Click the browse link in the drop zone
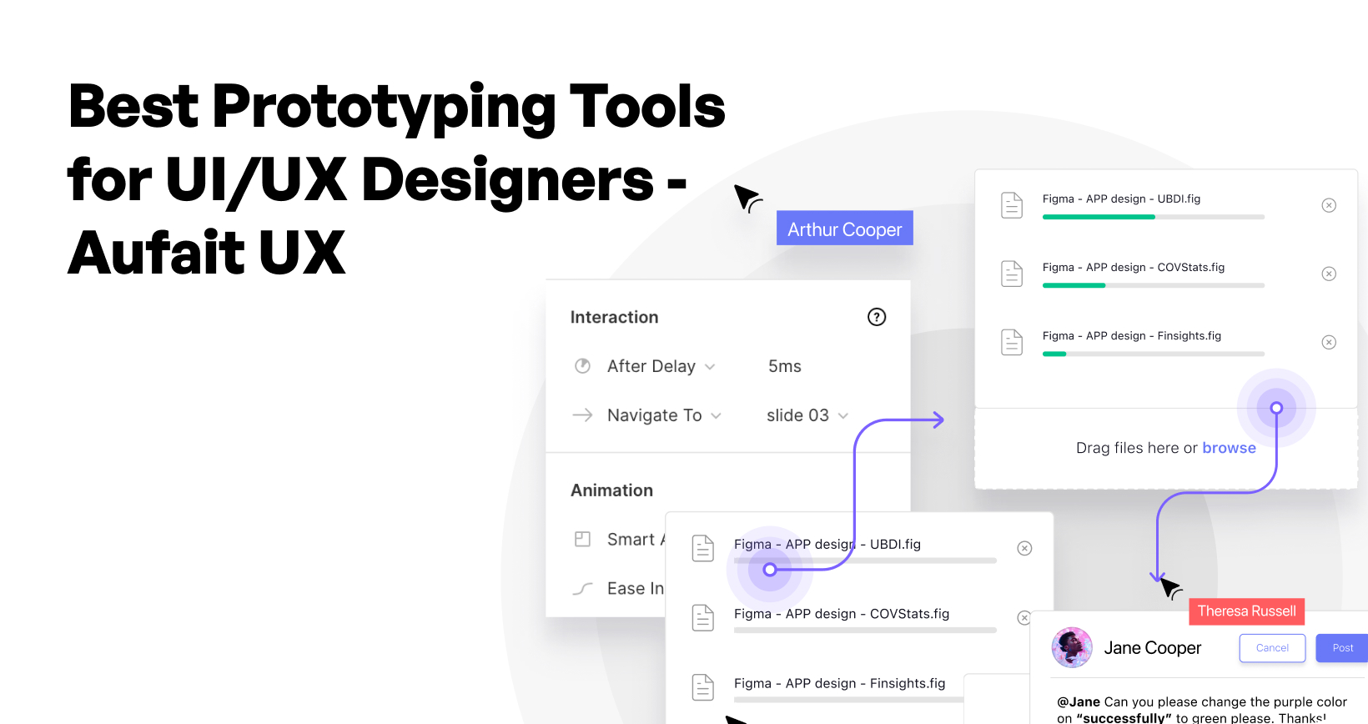1368x724 pixels. click(1229, 448)
